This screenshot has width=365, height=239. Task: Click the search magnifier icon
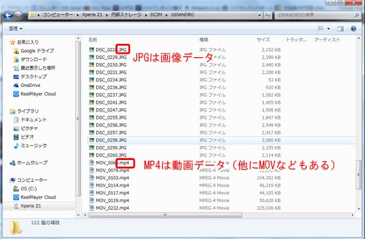[x=356, y=15]
